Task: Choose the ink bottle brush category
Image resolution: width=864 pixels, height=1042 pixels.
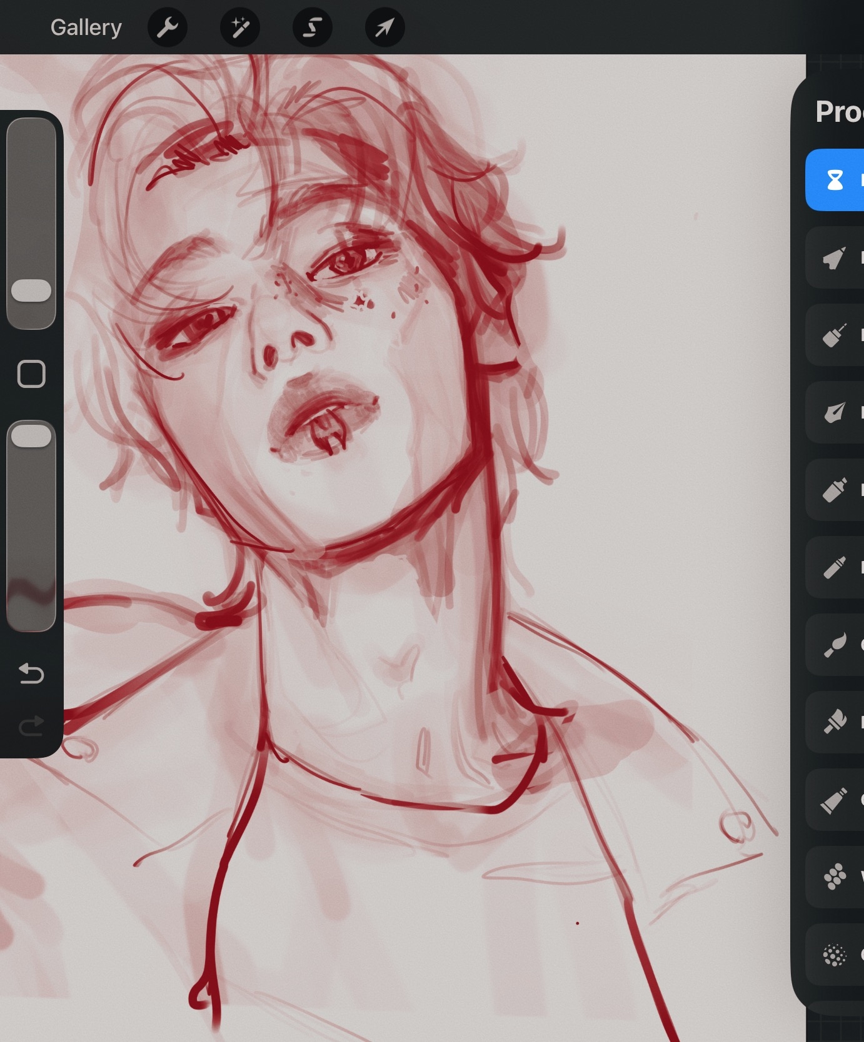Action: [x=835, y=335]
